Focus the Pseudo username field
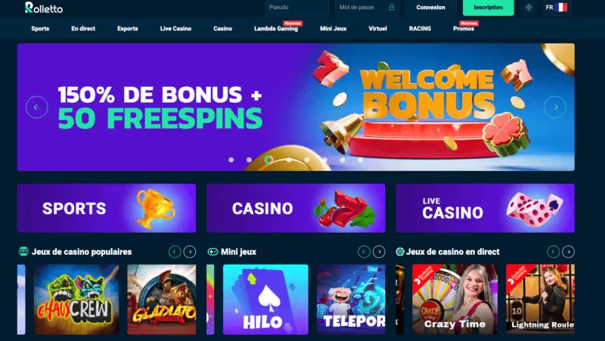Viewport: 605px width, 341px height. tap(296, 8)
